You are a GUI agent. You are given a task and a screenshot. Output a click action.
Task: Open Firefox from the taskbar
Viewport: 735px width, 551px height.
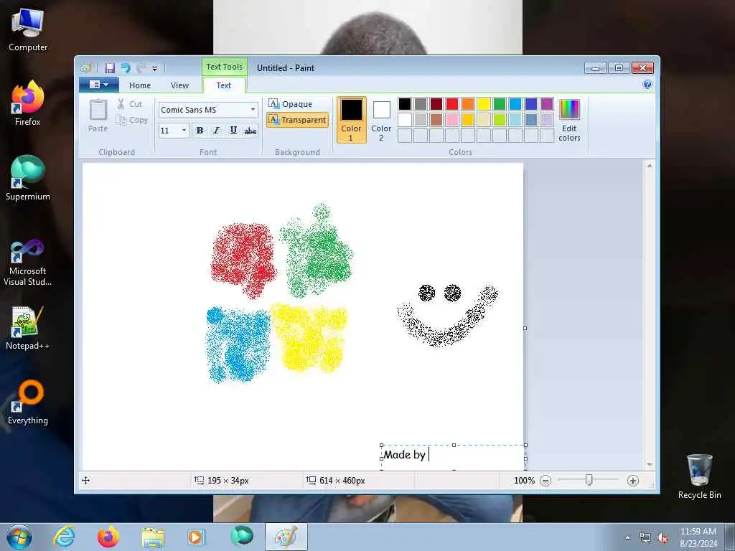coord(108,537)
